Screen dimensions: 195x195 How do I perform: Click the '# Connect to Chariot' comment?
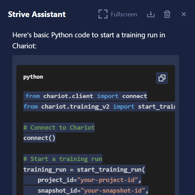point(59,127)
